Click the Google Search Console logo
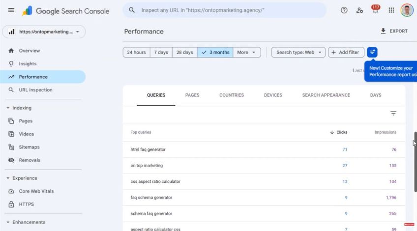The width and height of the screenshot is (417, 231). coord(66,11)
